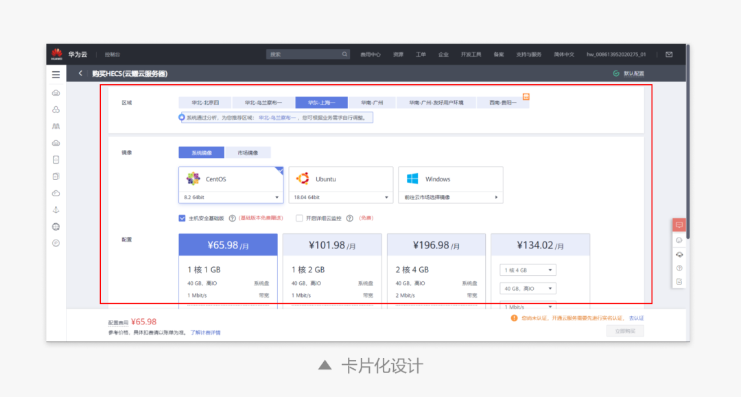Screen dimensions: 741x397
Task: Select region 西南-贵阳一
Action: tap(503, 102)
